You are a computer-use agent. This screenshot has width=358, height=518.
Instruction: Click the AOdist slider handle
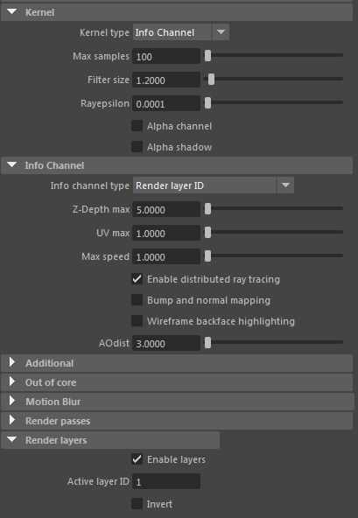tap(207, 343)
